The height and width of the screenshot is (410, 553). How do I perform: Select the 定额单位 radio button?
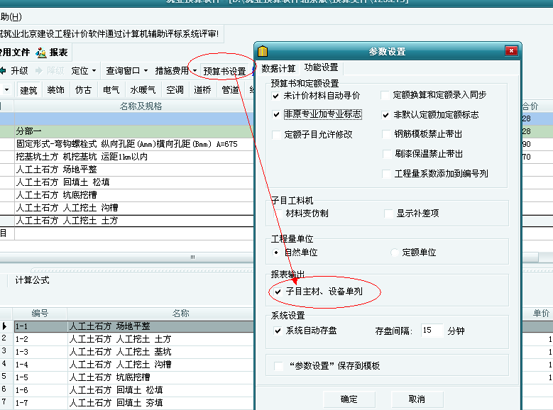(395, 252)
